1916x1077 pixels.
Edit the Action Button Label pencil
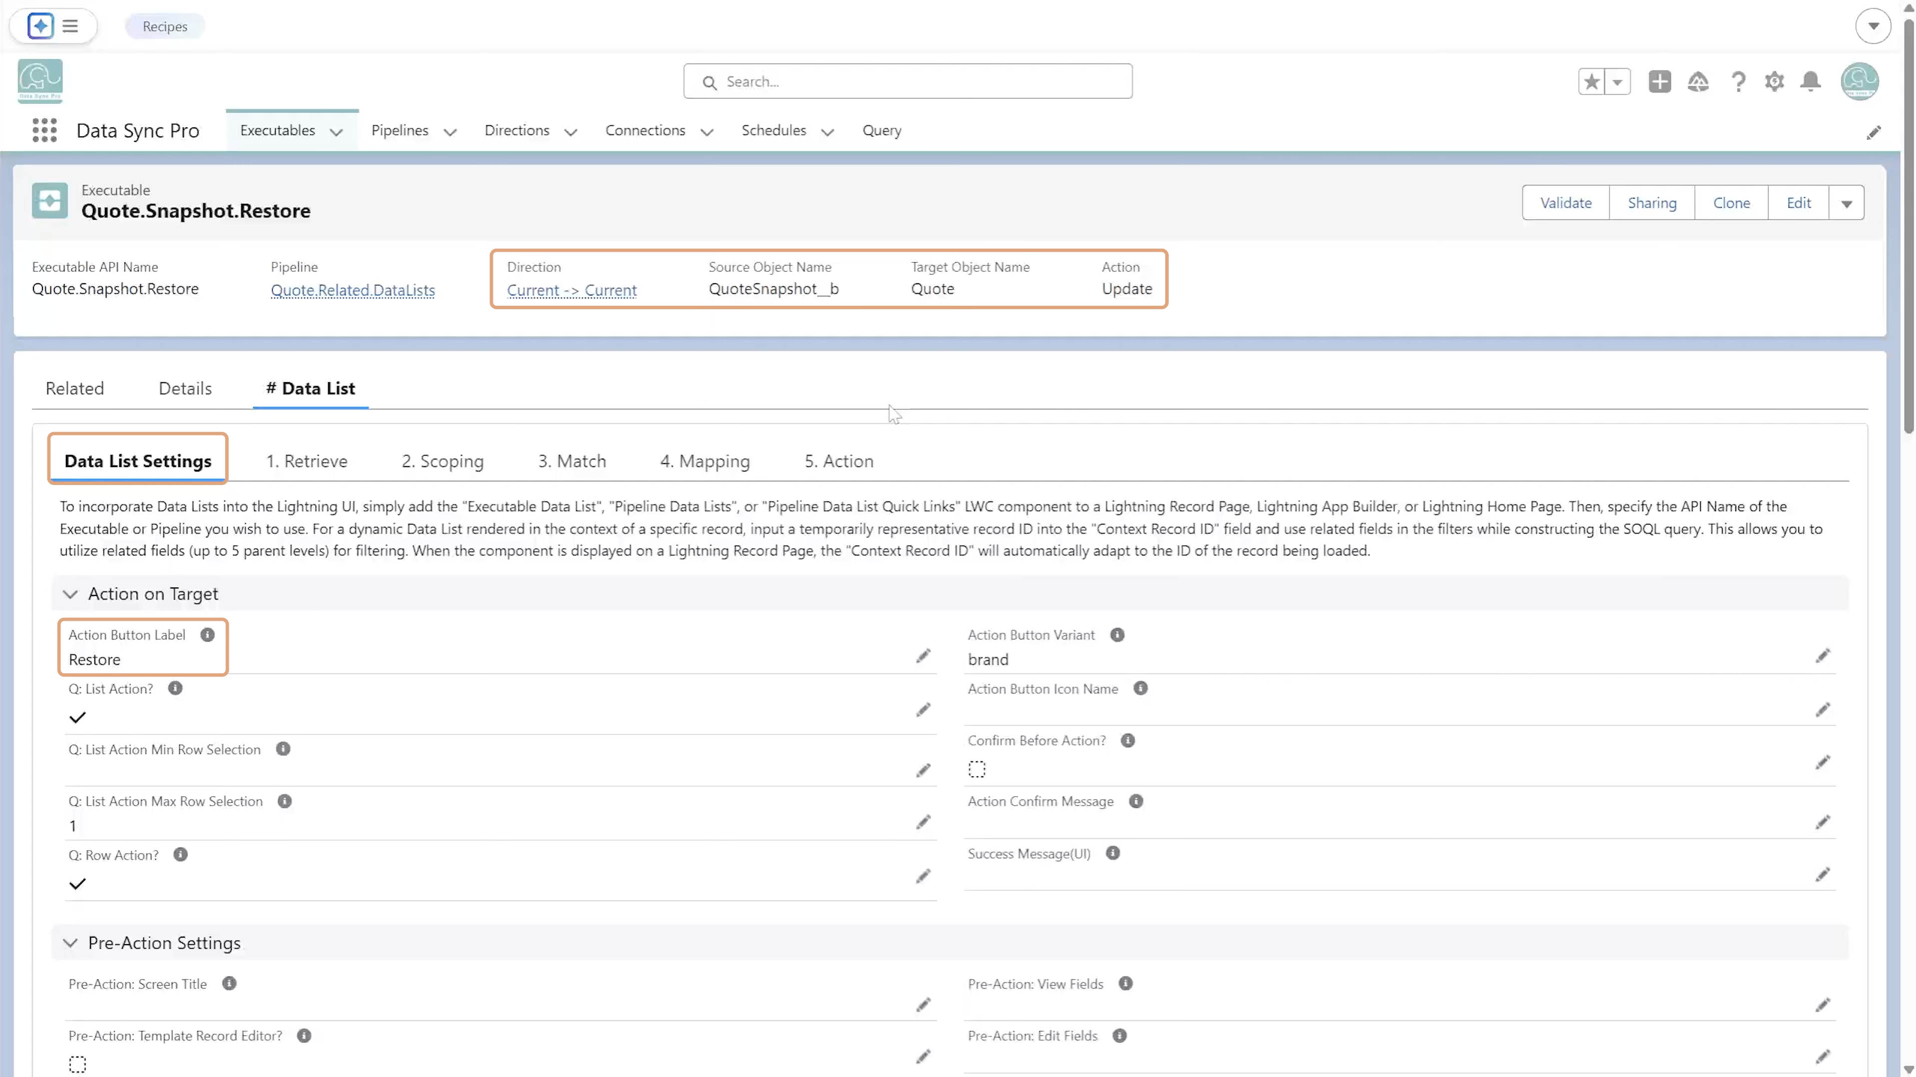(x=923, y=656)
